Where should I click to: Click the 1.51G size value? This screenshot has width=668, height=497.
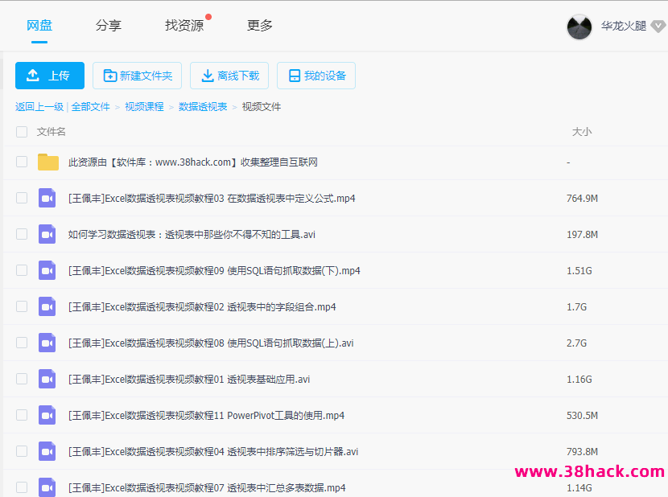pos(579,271)
